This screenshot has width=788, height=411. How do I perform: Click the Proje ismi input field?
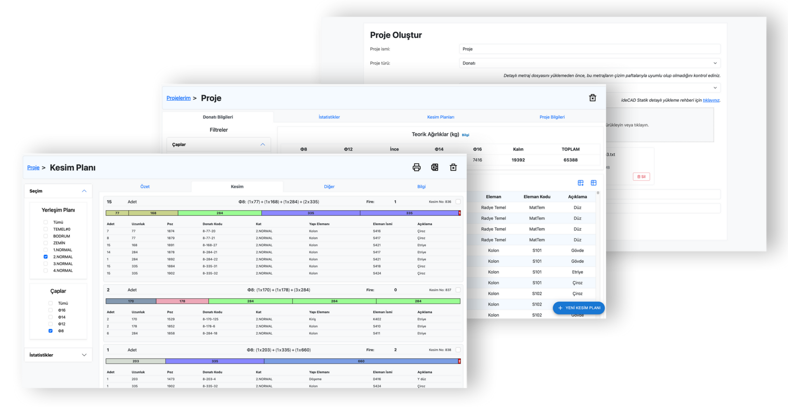[x=589, y=49]
